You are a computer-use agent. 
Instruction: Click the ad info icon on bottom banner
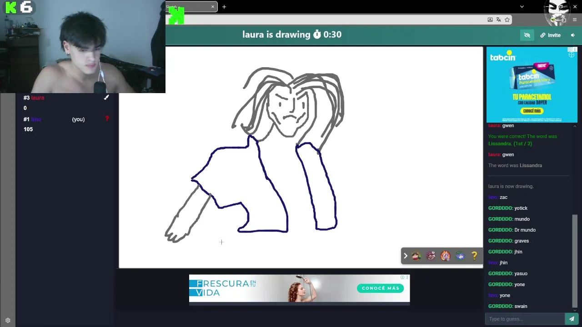[402, 277]
